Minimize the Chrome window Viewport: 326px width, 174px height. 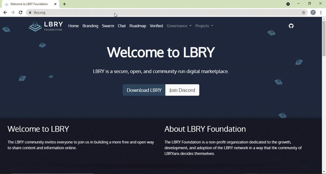(x=299, y=4)
